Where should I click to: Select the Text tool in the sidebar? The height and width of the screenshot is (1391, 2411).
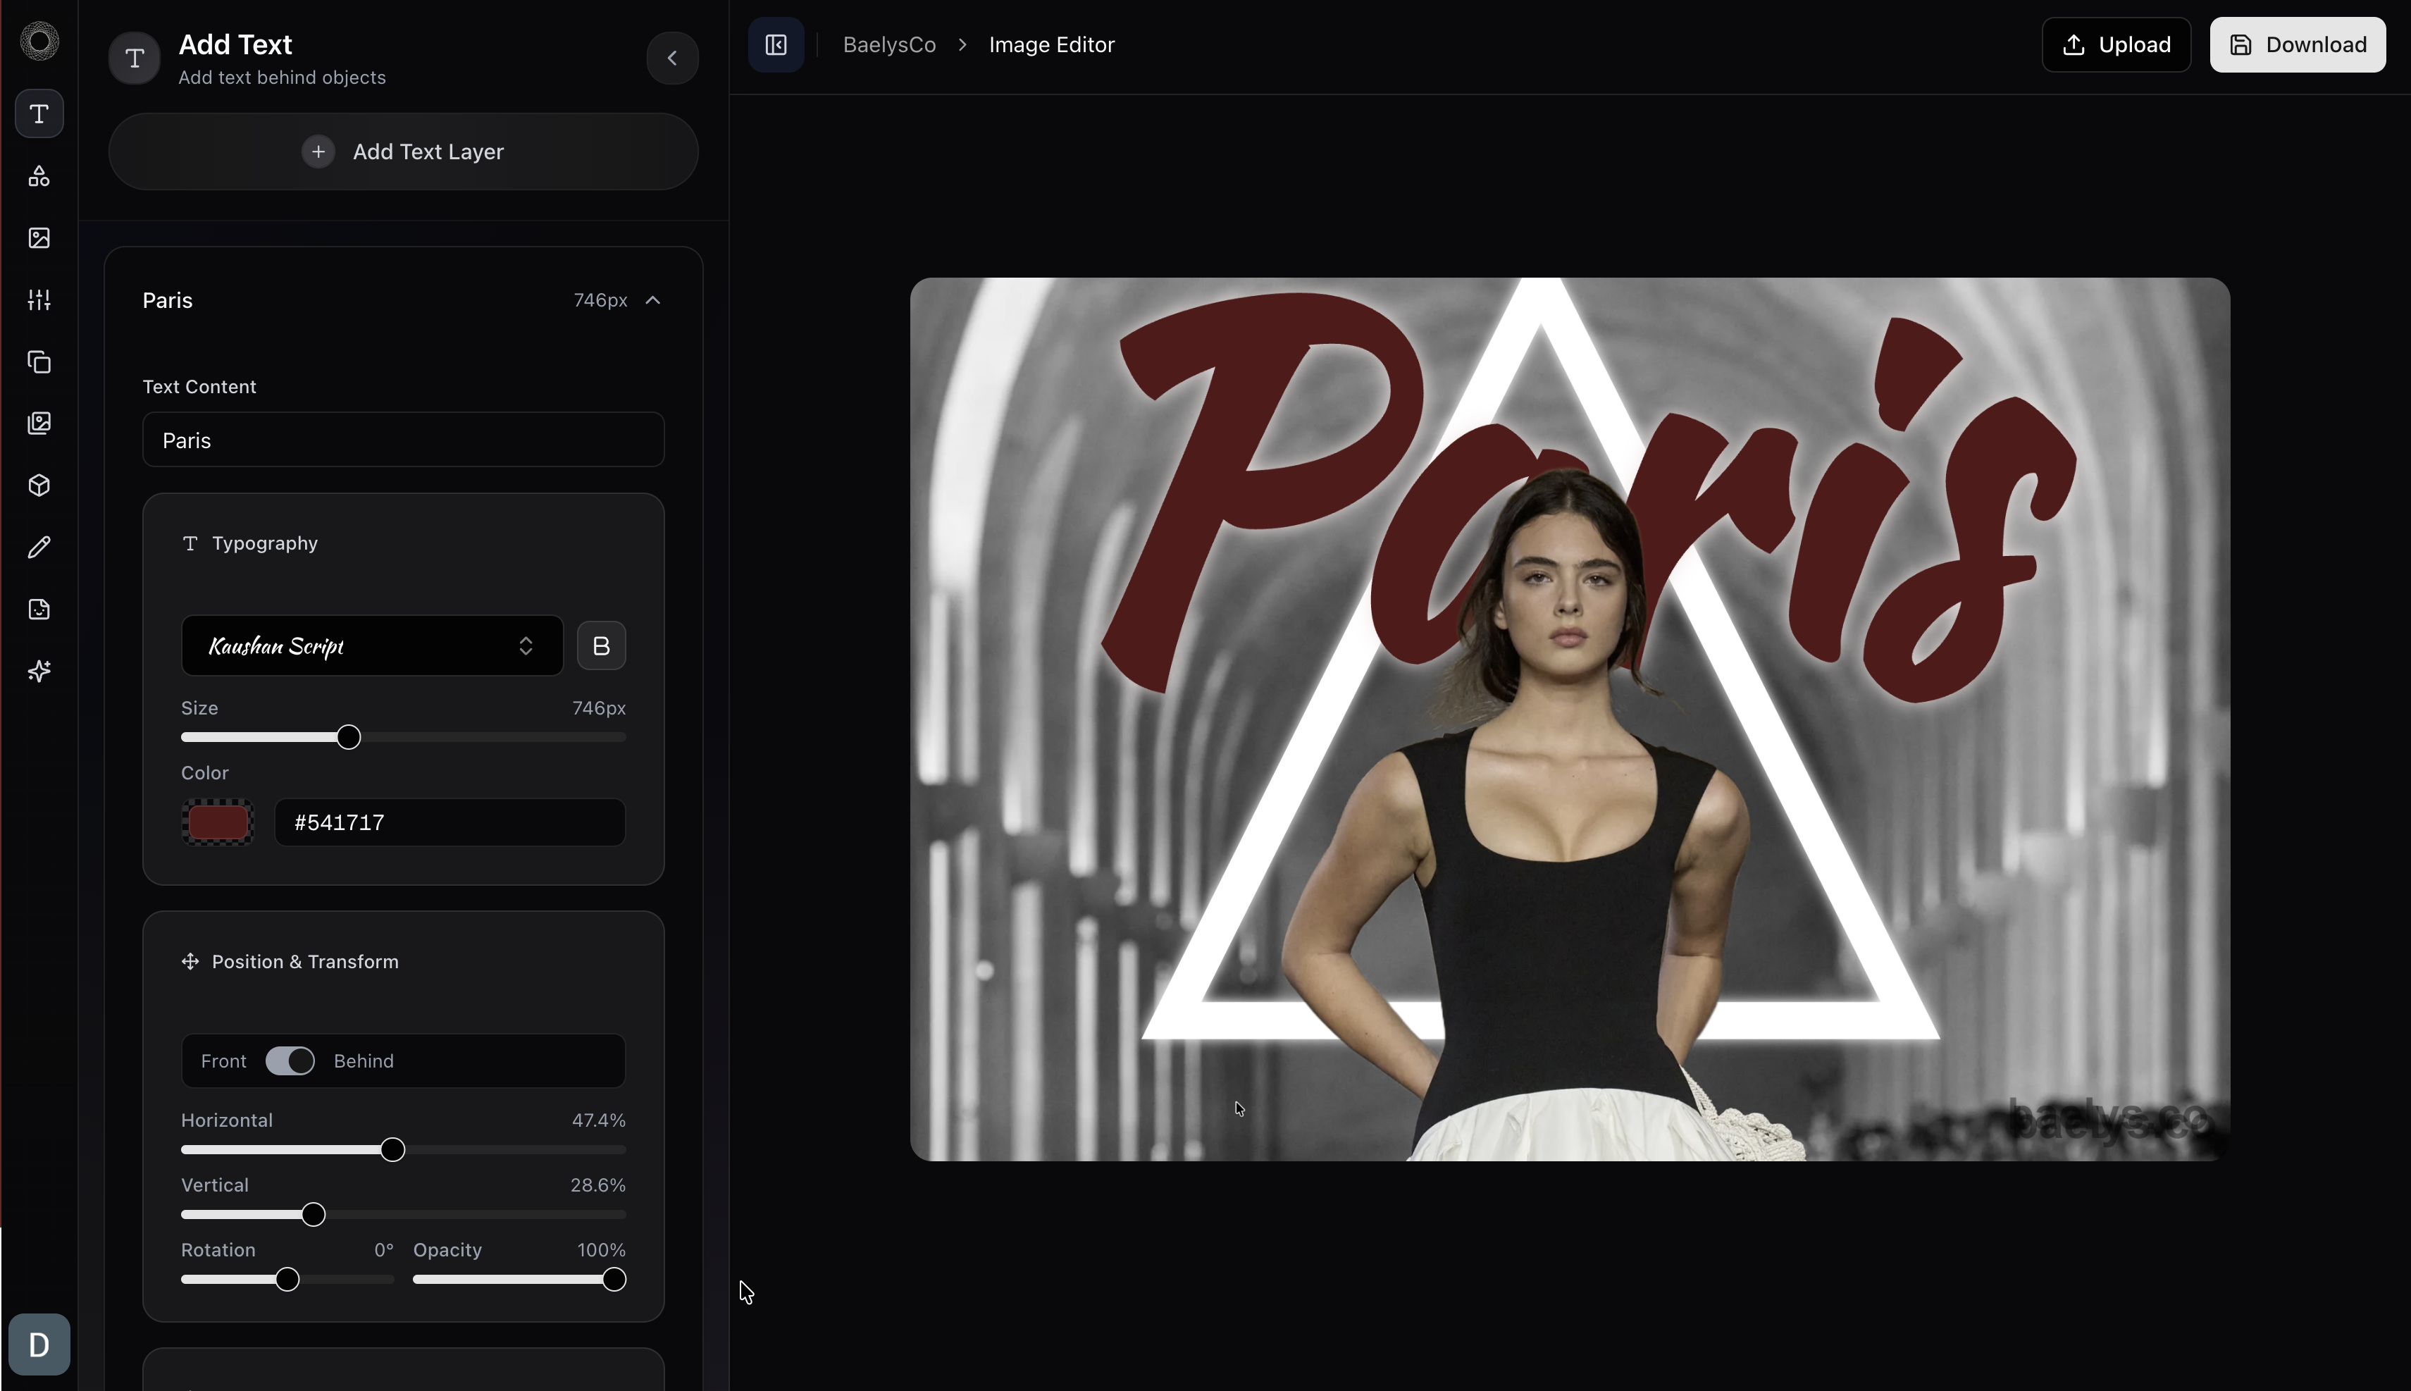38,113
